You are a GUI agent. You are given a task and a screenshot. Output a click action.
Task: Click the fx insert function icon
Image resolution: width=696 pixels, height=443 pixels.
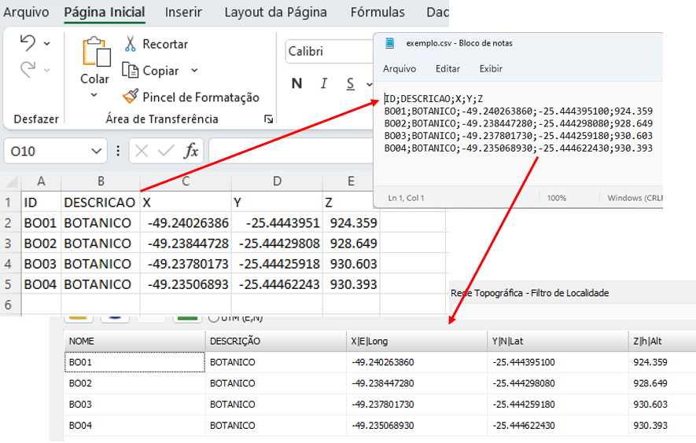pos(191,152)
